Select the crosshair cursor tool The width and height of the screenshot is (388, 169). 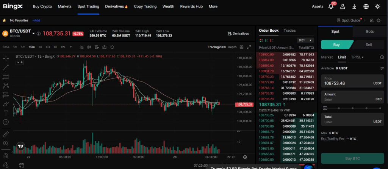click(6, 58)
